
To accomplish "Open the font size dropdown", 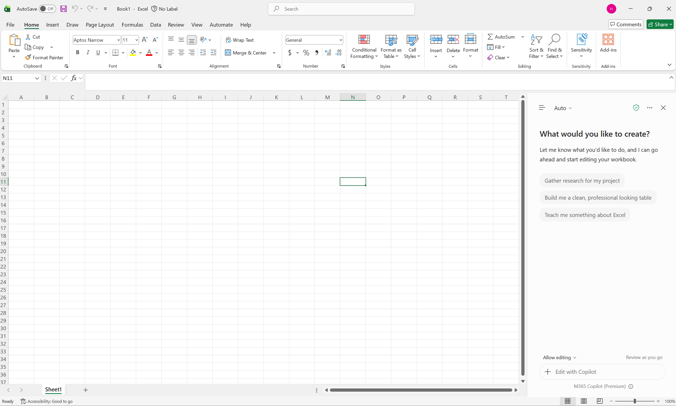I will pos(136,40).
